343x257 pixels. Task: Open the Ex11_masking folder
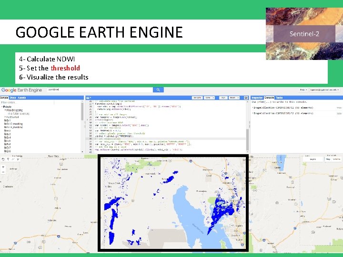13,127
